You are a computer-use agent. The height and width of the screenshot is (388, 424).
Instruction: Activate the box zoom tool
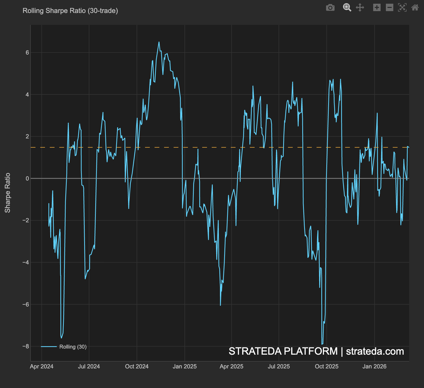pyautogui.click(x=347, y=8)
